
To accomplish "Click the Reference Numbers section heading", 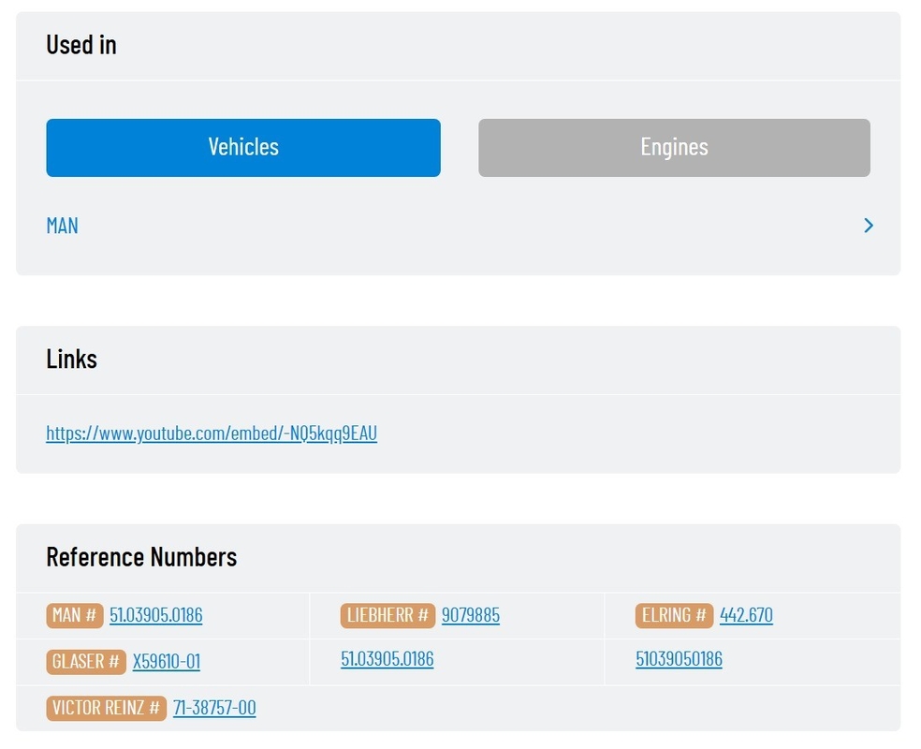I will [x=141, y=557].
